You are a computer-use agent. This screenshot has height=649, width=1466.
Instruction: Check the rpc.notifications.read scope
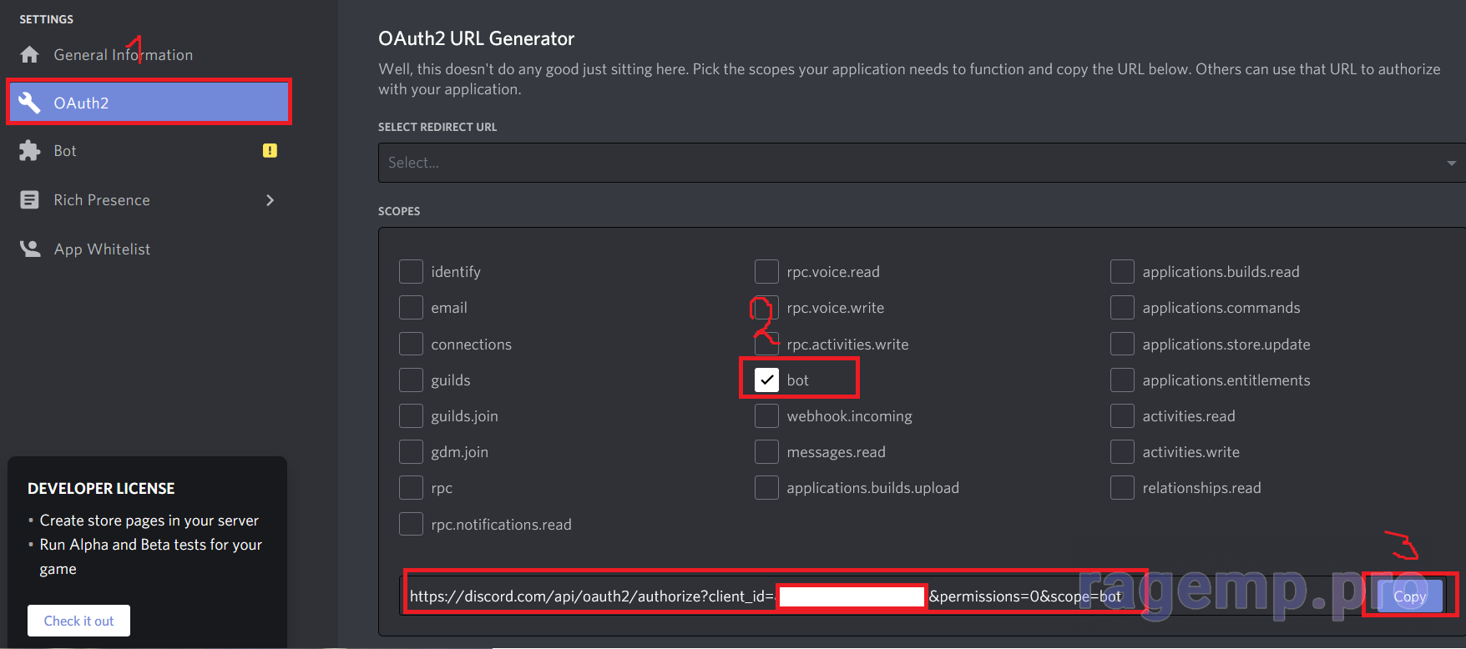[x=411, y=525]
